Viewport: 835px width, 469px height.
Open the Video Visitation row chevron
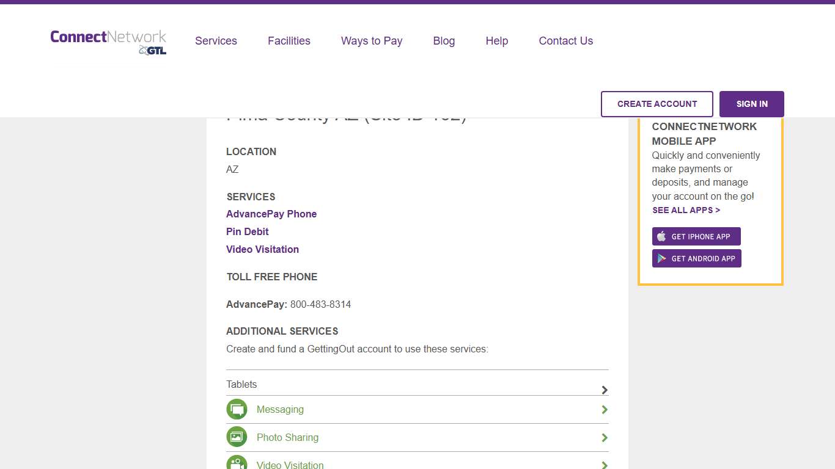(604, 465)
